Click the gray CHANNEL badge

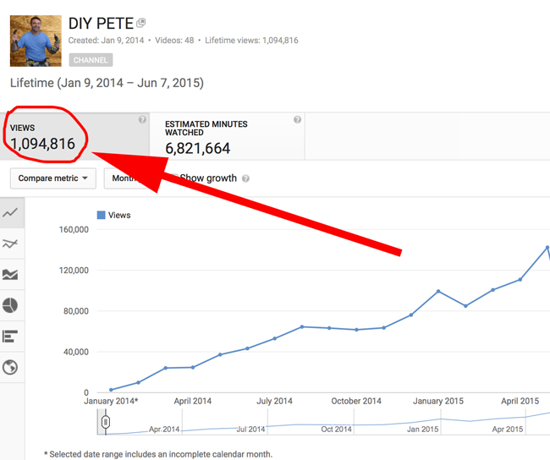click(91, 60)
